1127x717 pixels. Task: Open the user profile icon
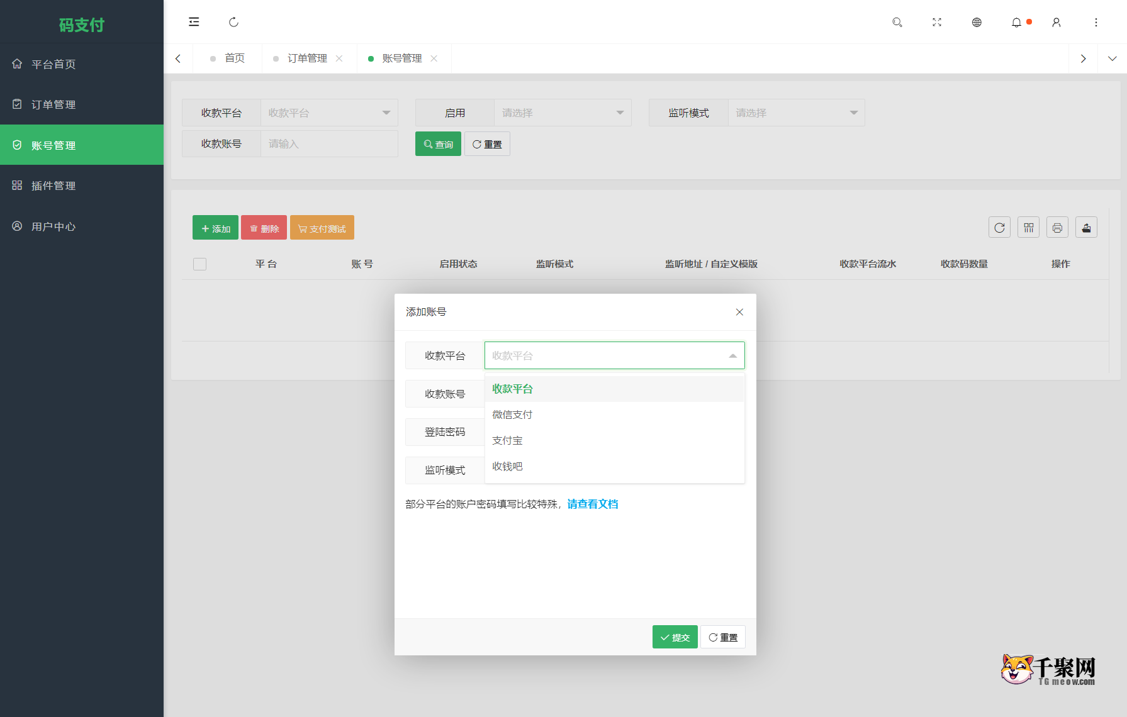(x=1057, y=22)
